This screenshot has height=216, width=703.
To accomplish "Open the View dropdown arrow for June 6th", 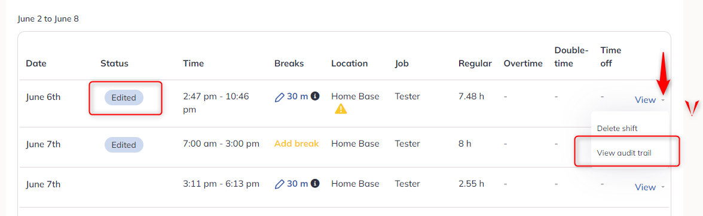I will click(x=662, y=101).
